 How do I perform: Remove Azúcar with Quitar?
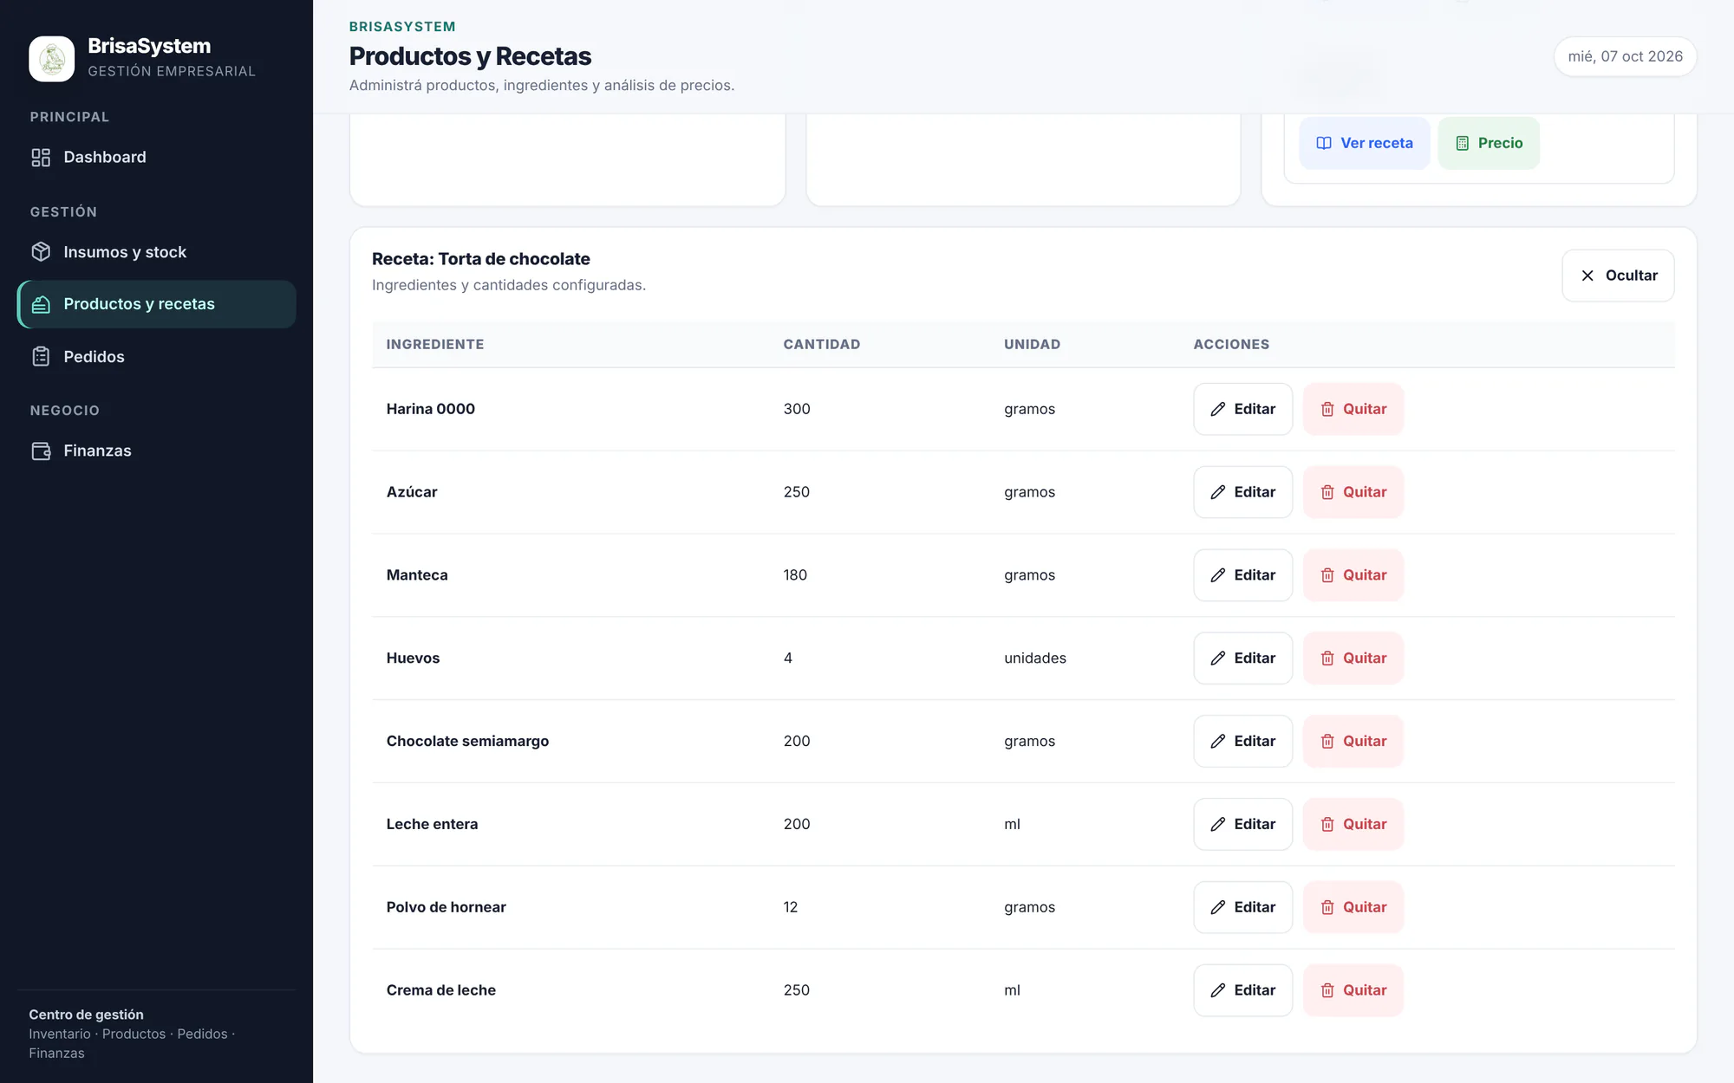click(1353, 492)
